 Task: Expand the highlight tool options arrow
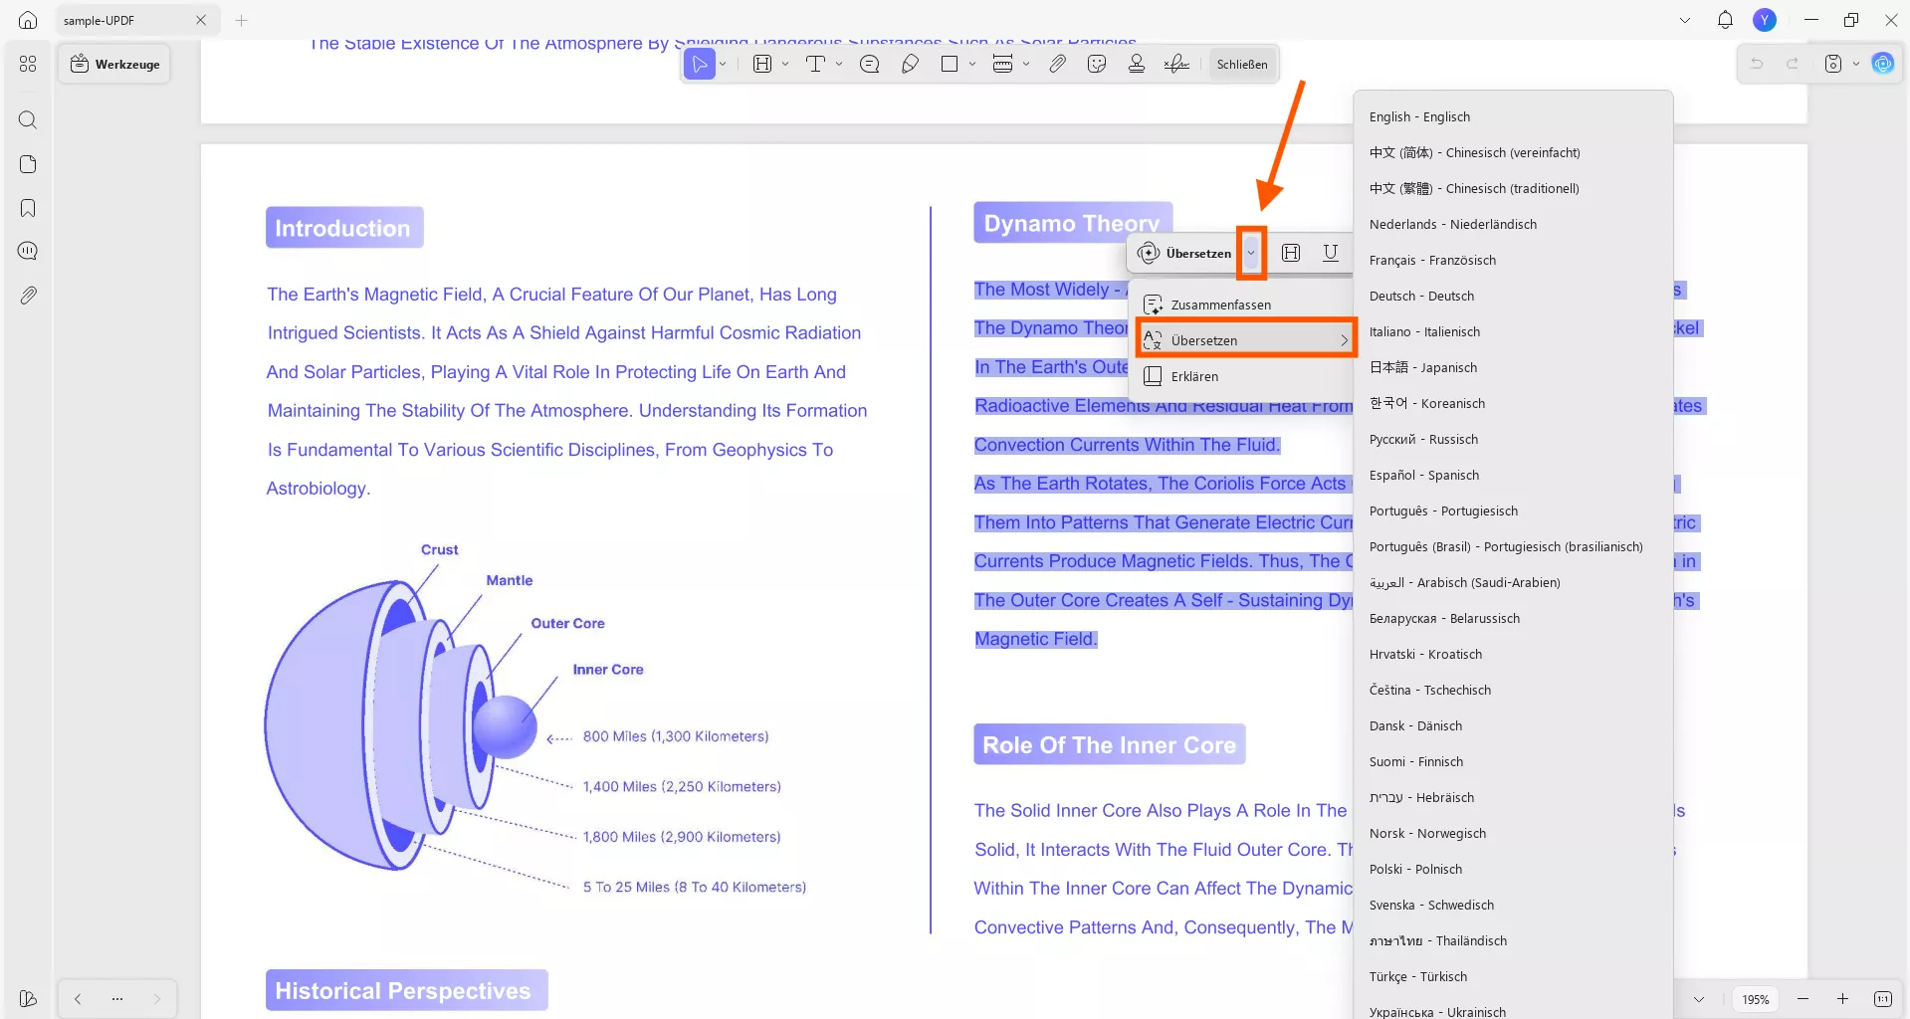pos(785,65)
